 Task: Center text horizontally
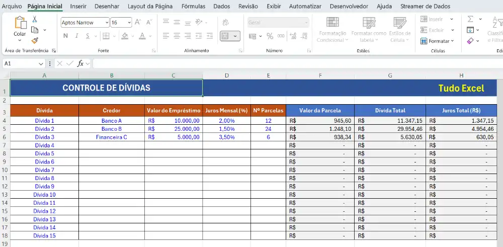point(177,36)
